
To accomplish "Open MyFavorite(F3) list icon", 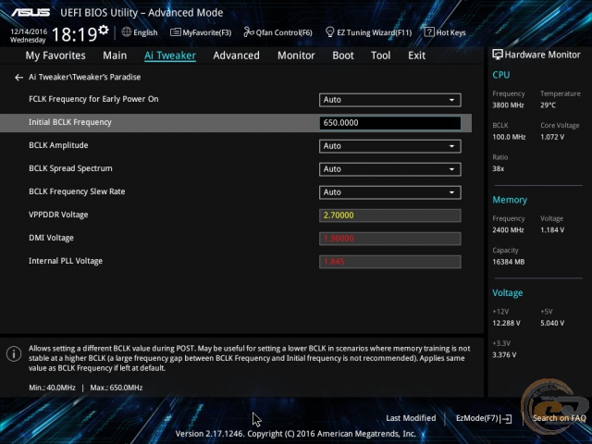I will point(175,32).
